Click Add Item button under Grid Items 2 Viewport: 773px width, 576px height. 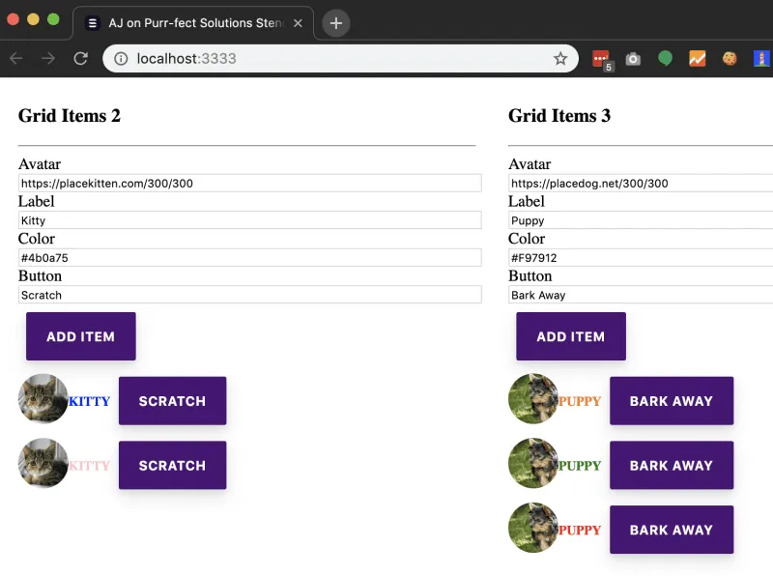pos(81,336)
